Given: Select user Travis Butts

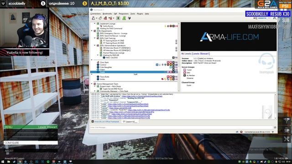Looking at the screenshot, I should coord(104,77).
